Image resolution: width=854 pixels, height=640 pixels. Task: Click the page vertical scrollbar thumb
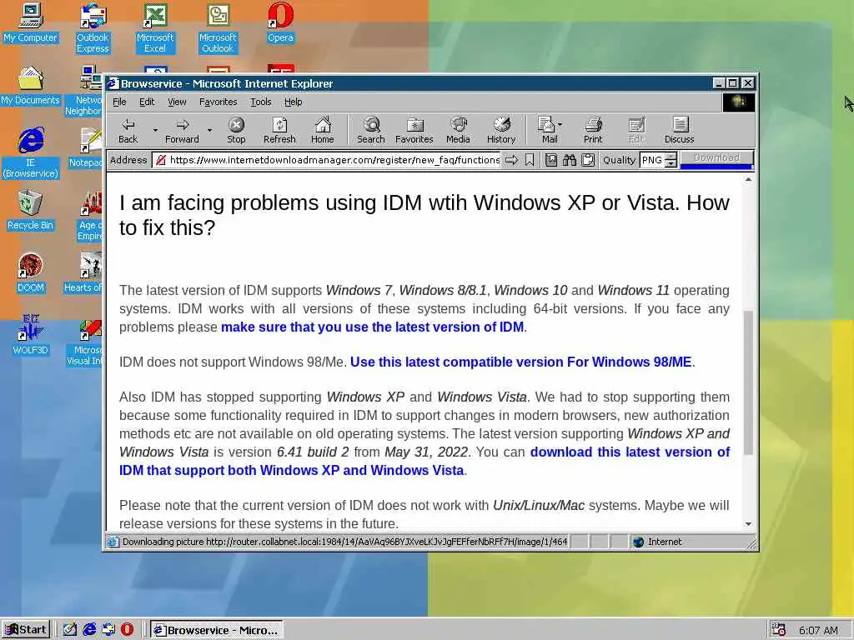tap(748, 382)
